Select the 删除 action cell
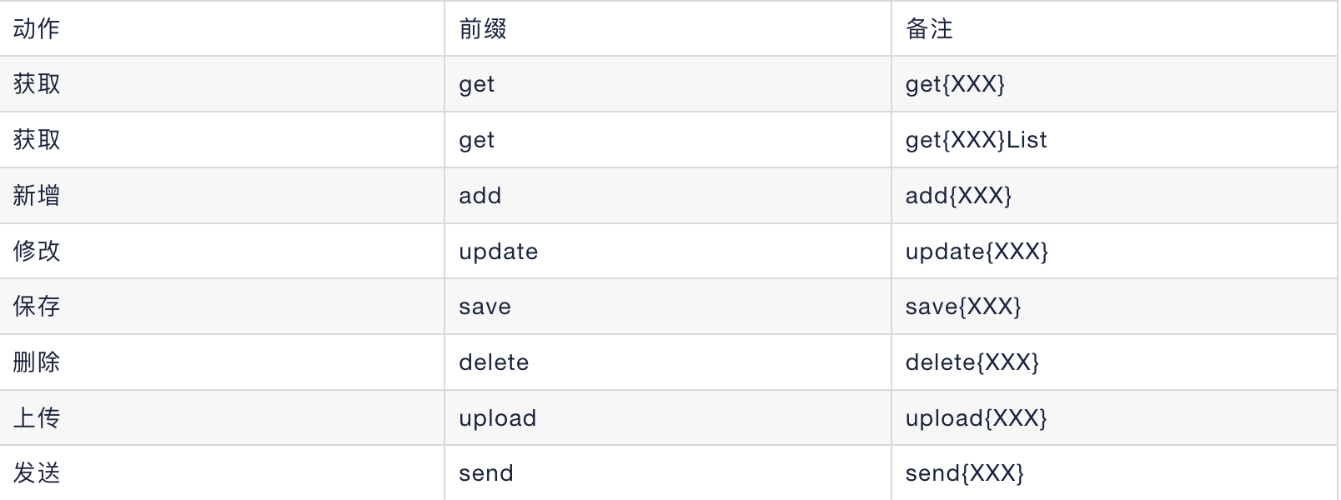Screen dimensions: 1341x500 37,362
